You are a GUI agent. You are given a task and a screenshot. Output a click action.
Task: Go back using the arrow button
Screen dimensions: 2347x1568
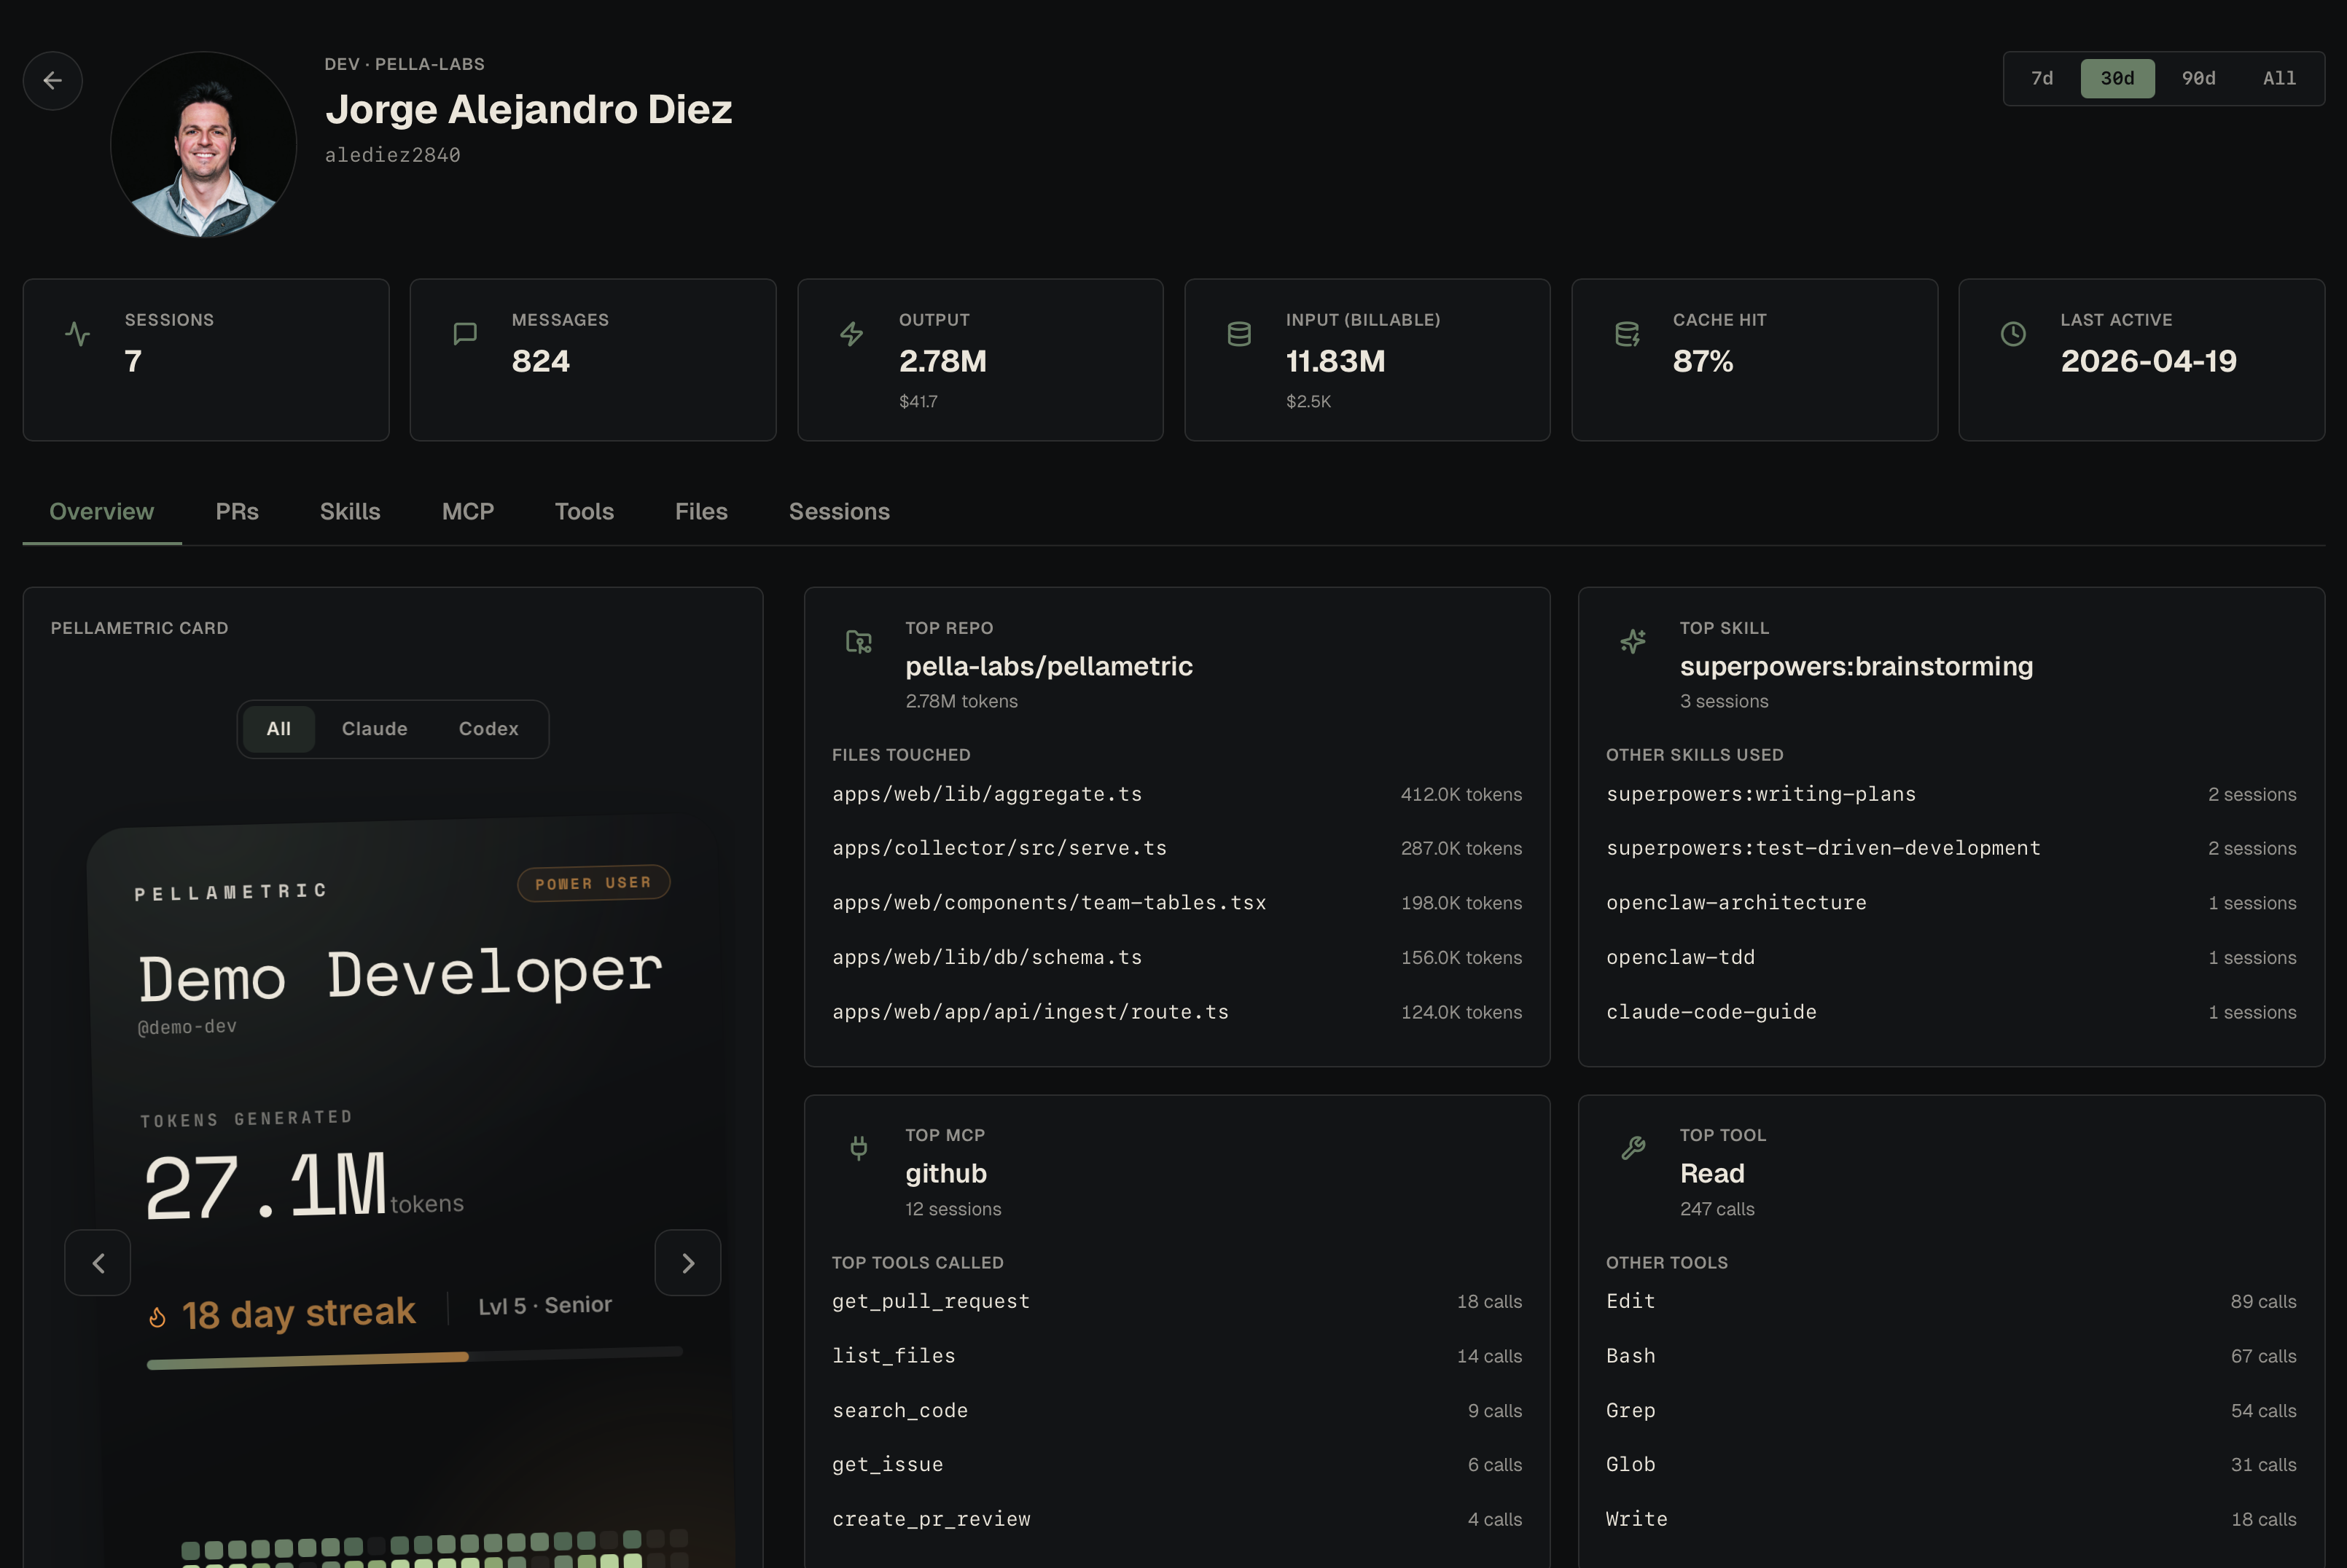click(x=53, y=80)
